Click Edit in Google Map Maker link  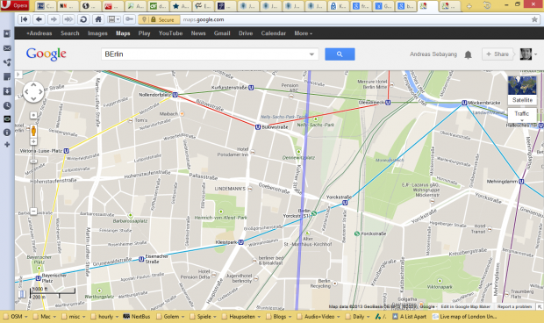(x=466, y=306)
